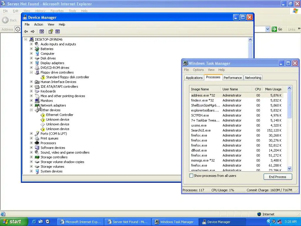This screenshot has width=301, height=226.
Task: Click the rightmost Device Manager toolbar icon
Action: [58, 31]
